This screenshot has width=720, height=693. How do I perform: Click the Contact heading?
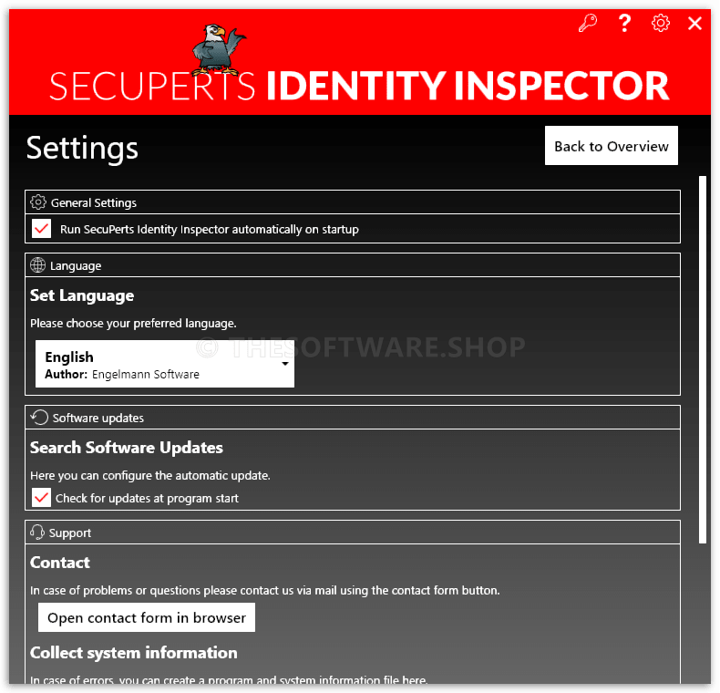click(59, 563)
